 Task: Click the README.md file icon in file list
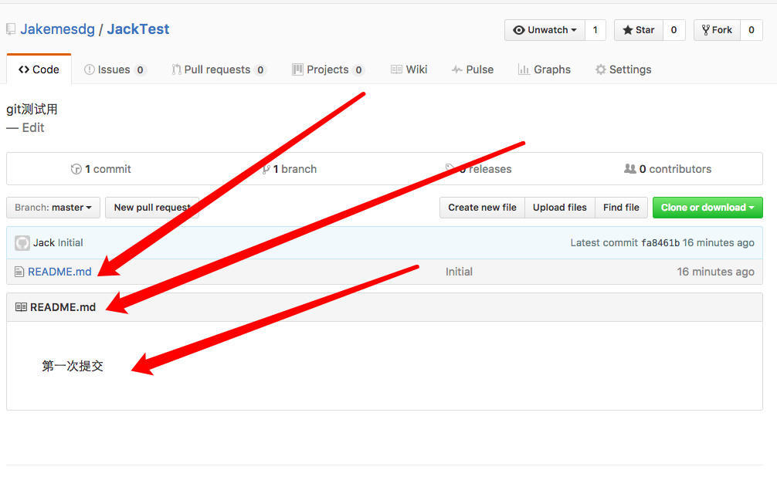tap(19, 272)
